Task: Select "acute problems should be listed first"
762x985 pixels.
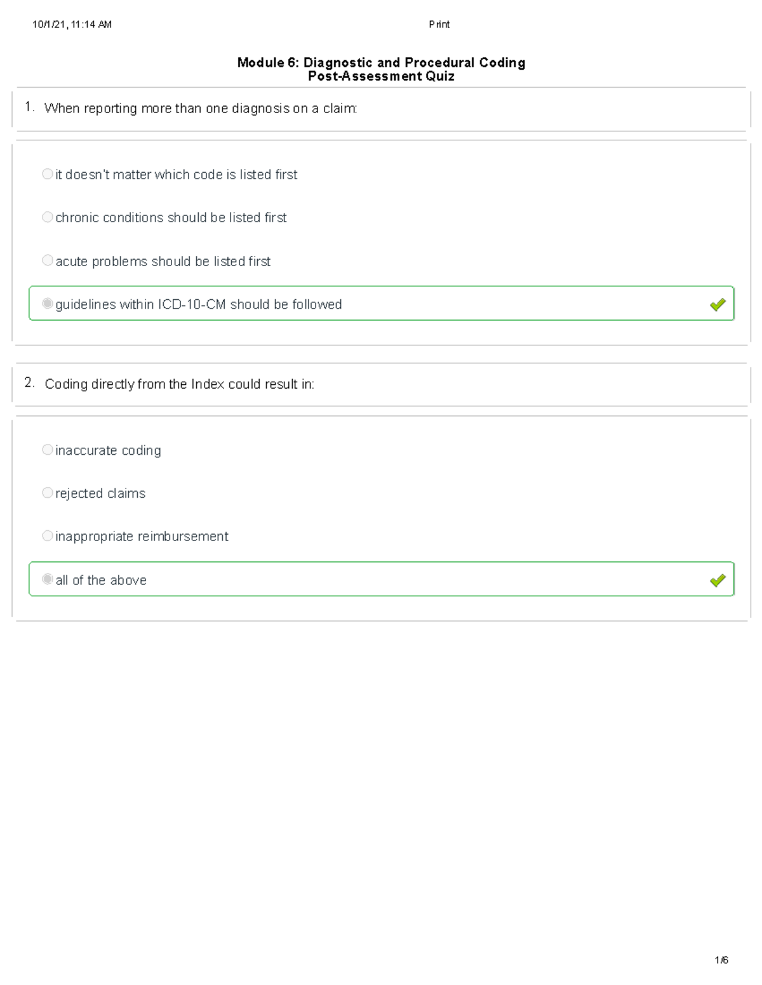Action: click(x=48, y=260)
